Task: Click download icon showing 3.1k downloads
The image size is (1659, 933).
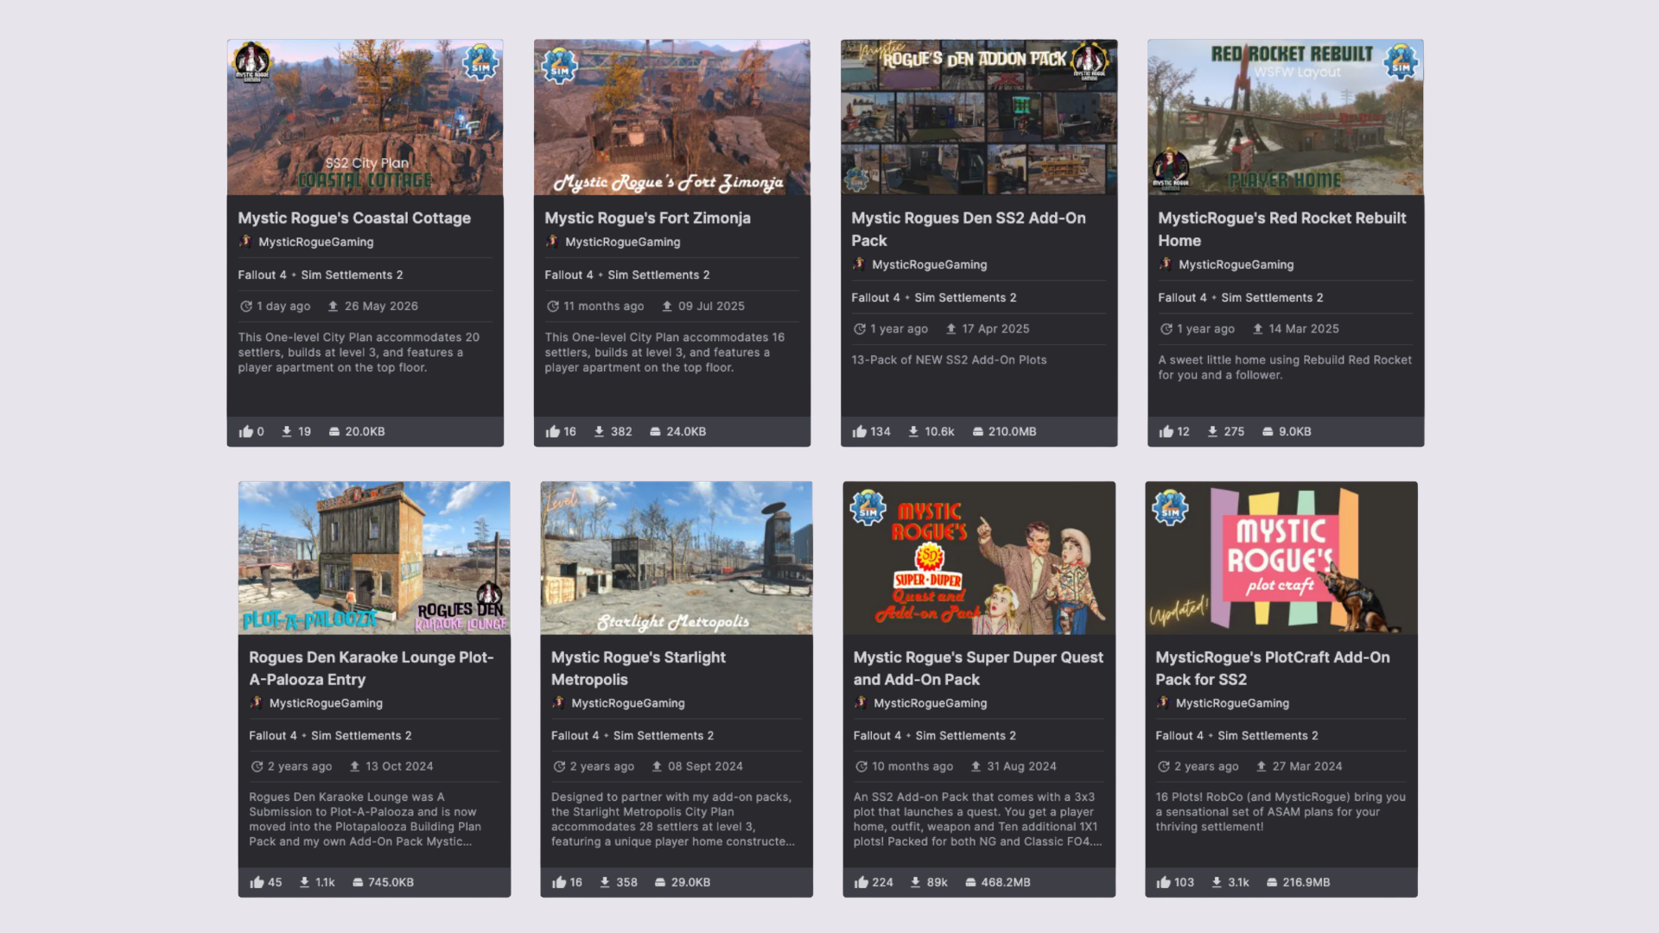Action: point(1217,882)
